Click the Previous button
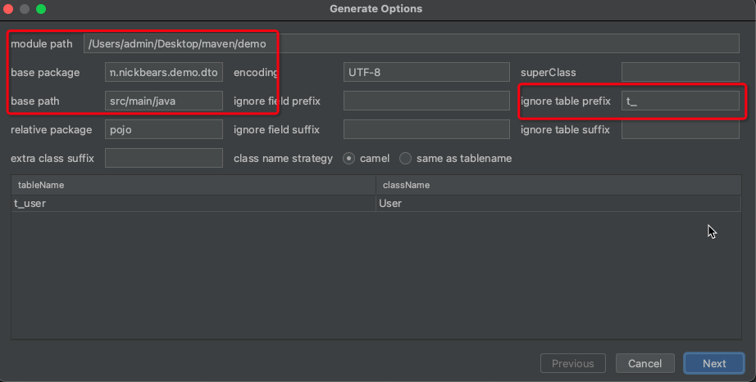 pos(573,363)
